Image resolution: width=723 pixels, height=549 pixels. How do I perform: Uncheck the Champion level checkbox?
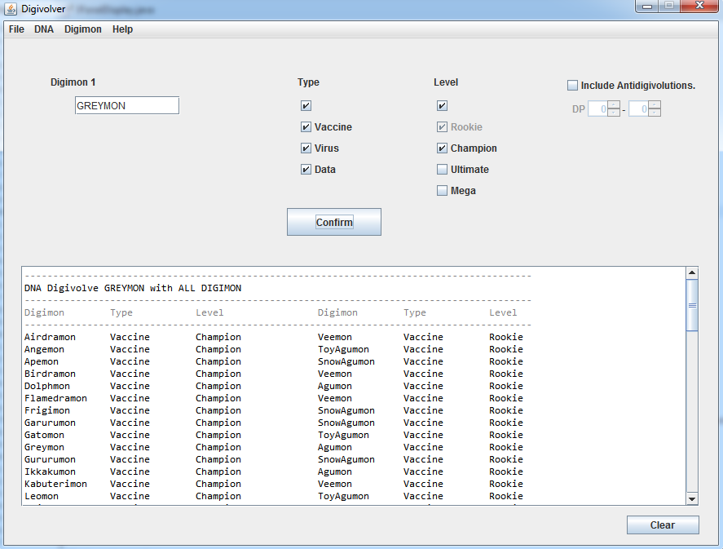442,148
